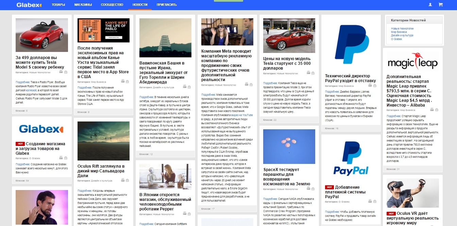Click the Glabex logo in the header

29,5
